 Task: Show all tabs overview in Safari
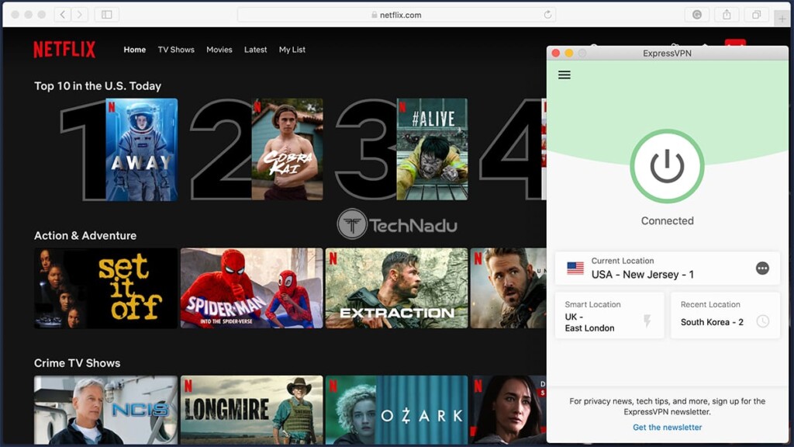click(x=756, y=15)
